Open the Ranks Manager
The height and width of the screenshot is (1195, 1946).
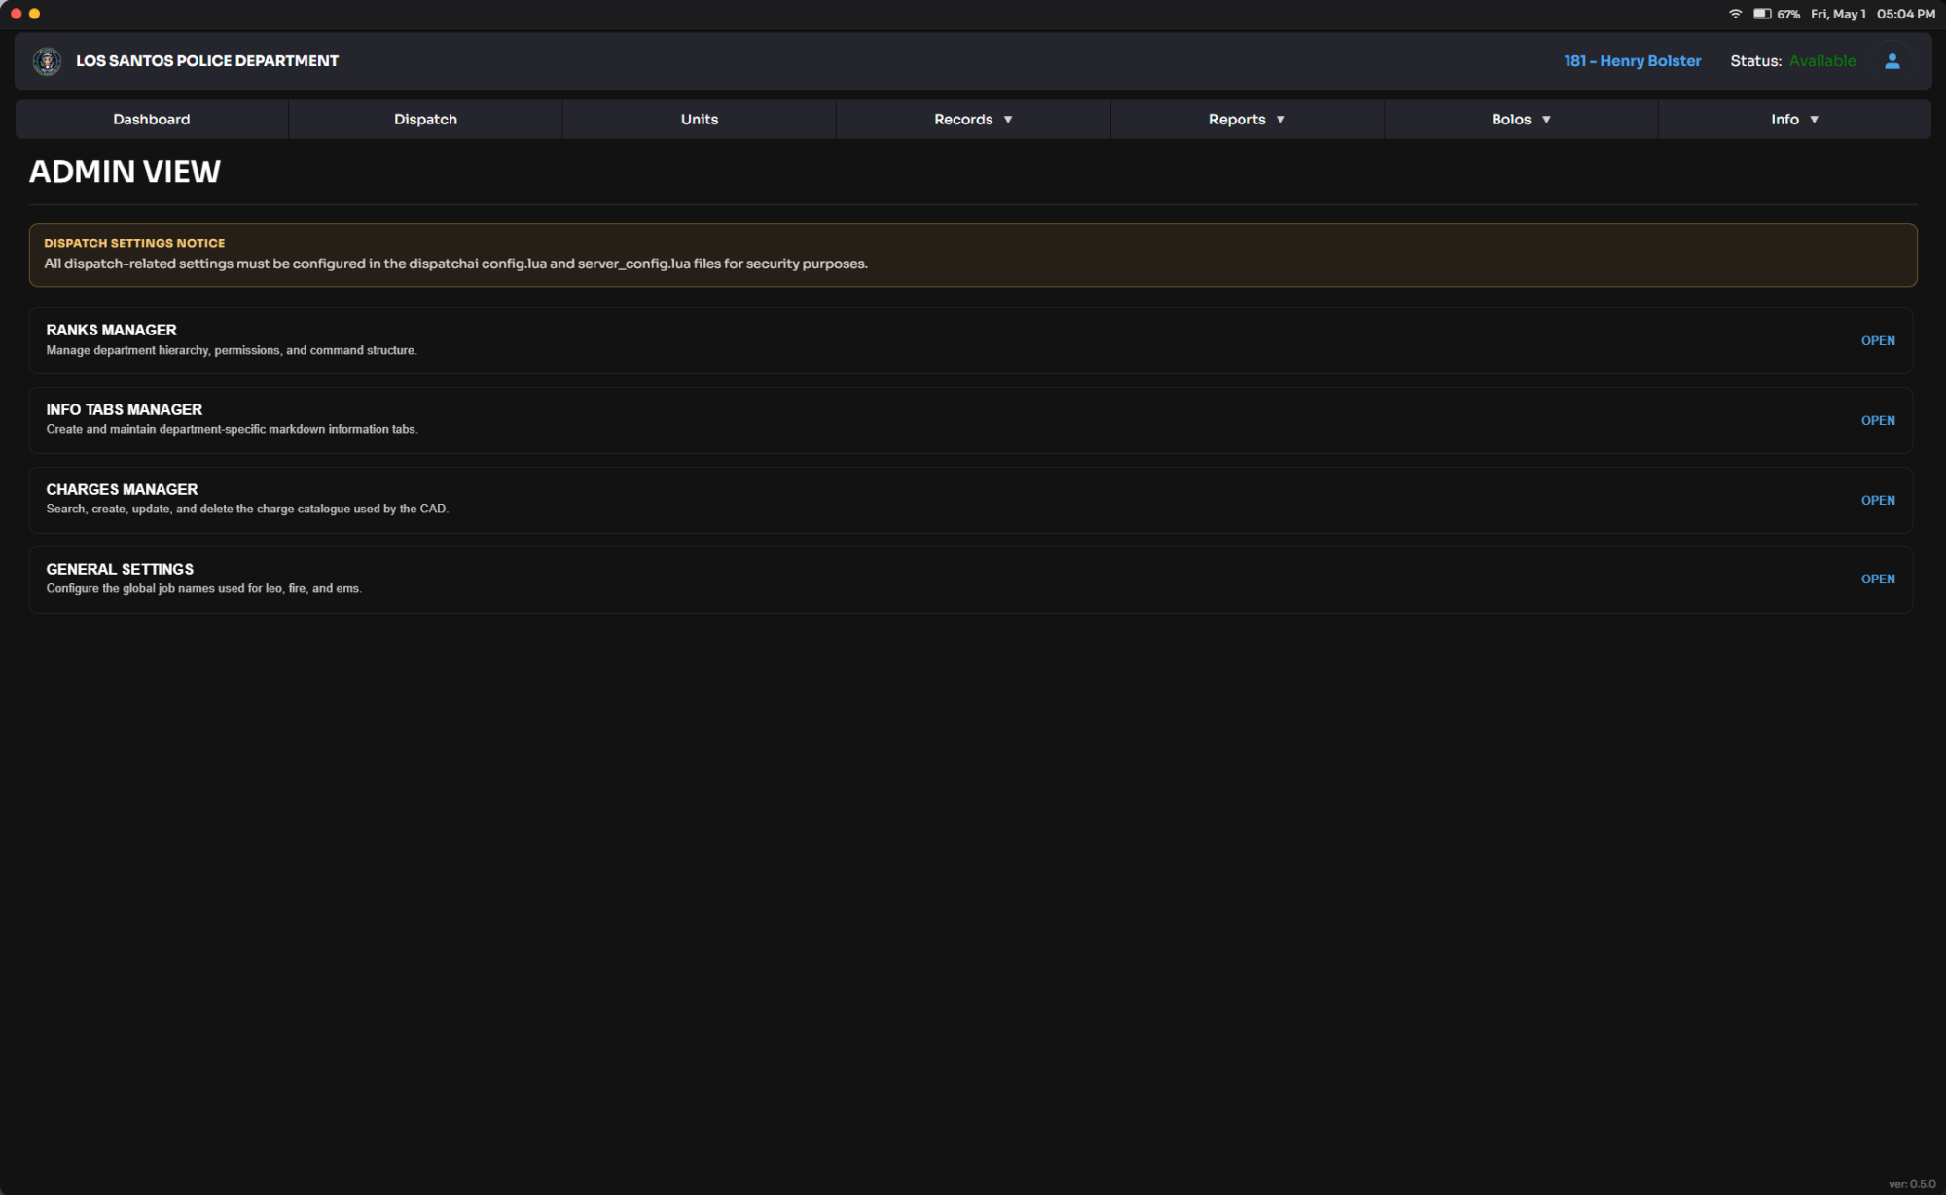pyautogui.click(x=1878, y=341)
